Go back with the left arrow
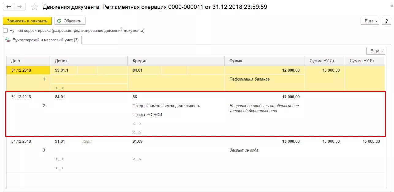394x192 pixels. point(9,6)
